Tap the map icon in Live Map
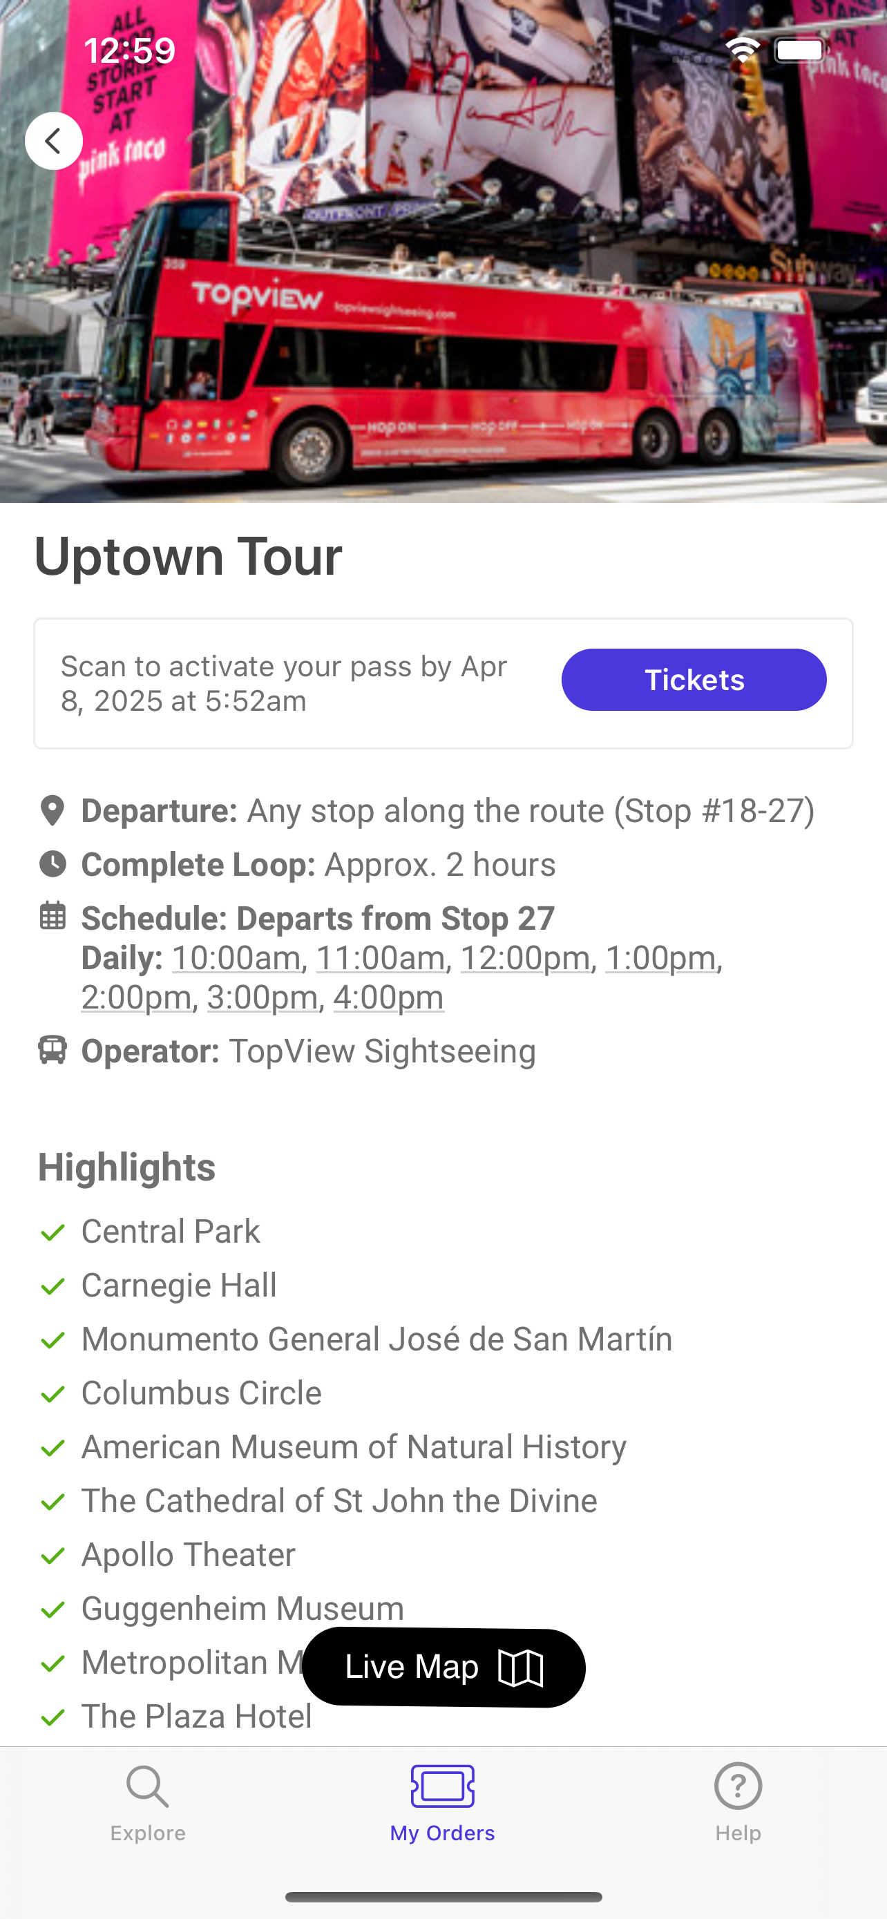 point(521,1667)
